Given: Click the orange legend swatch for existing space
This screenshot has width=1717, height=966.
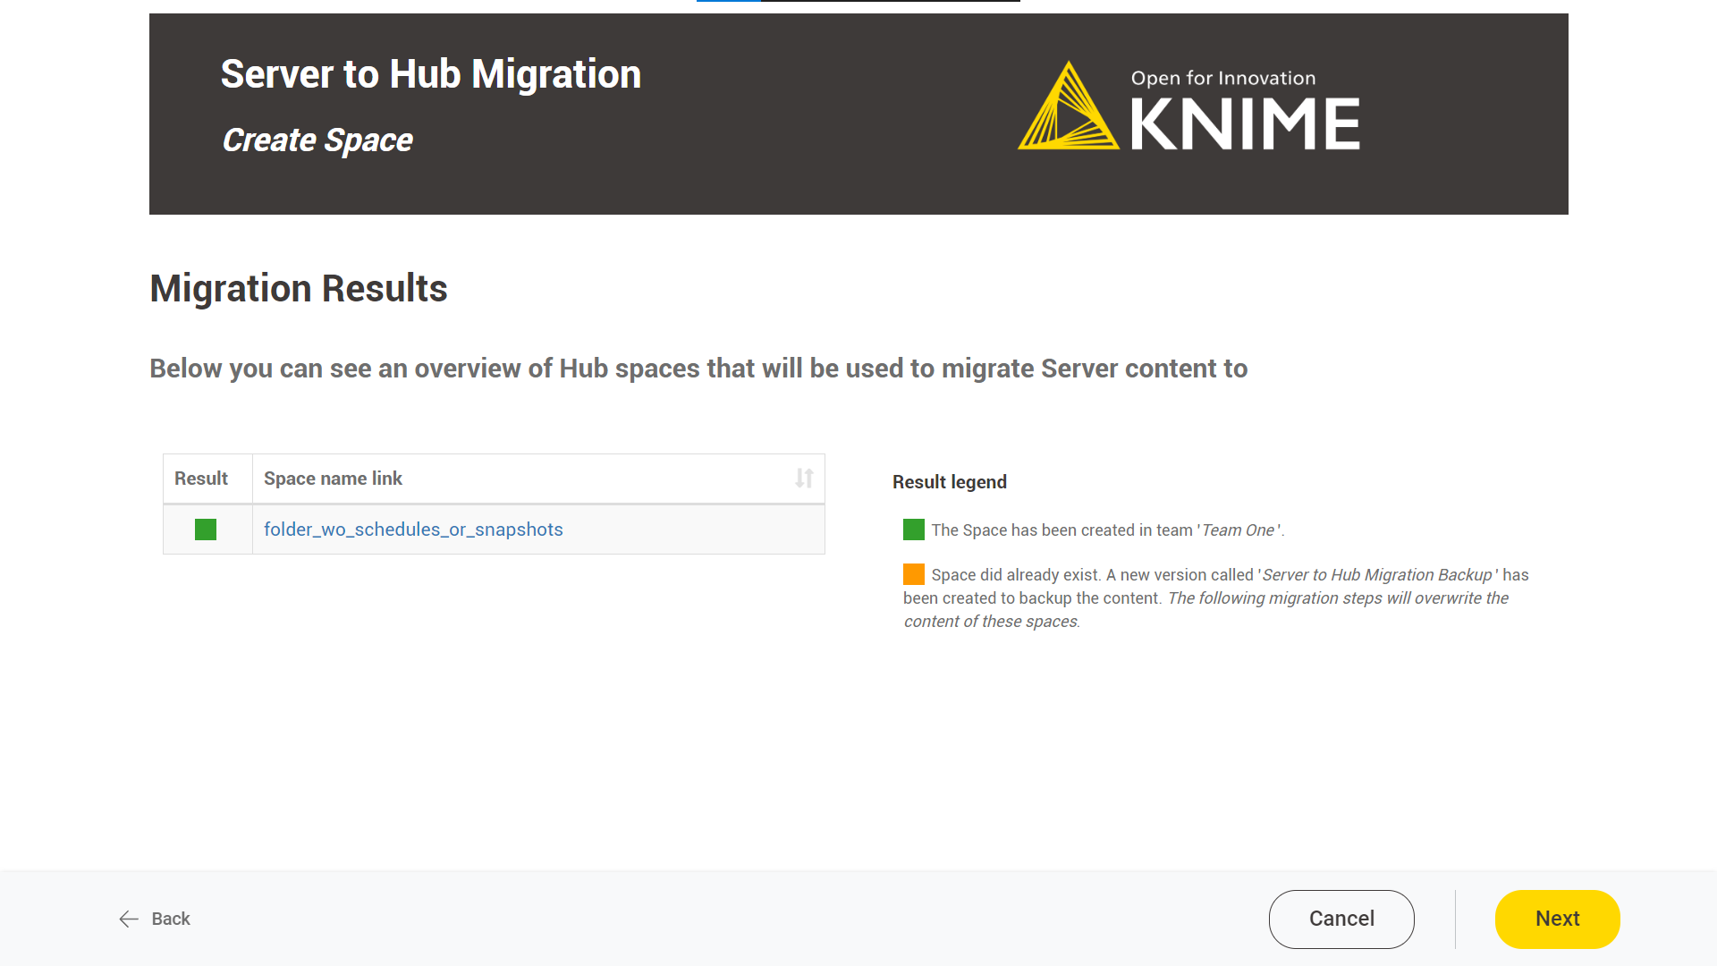Looking at the screenshot, I should coord(914,574).
